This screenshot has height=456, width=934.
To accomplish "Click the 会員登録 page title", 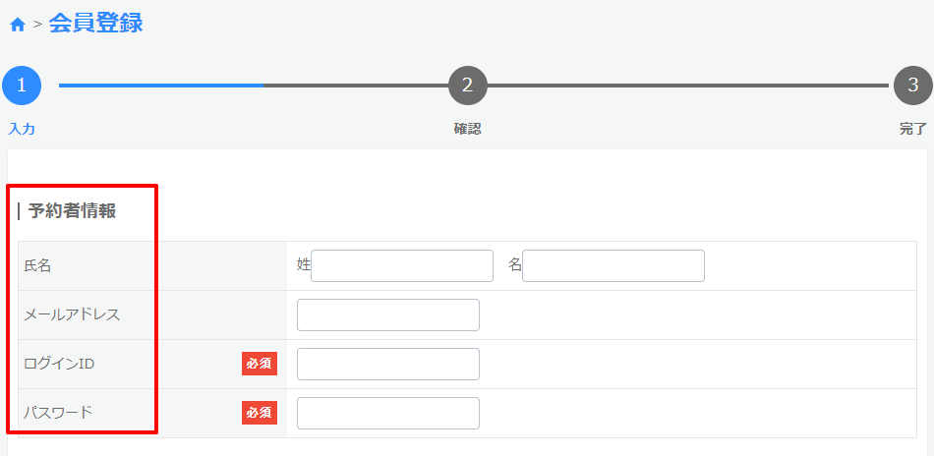I will [x=95, y=24].
